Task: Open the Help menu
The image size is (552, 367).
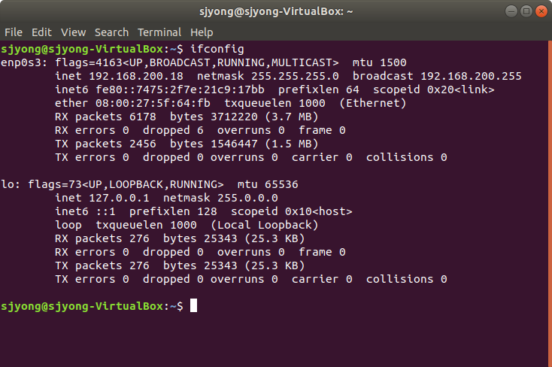Action: coord(202,32)
